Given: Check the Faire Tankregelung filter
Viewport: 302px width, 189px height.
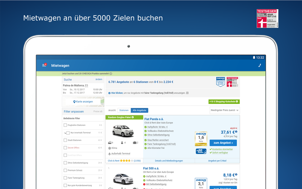Looking at the screenshot, I should coord(65,178).
